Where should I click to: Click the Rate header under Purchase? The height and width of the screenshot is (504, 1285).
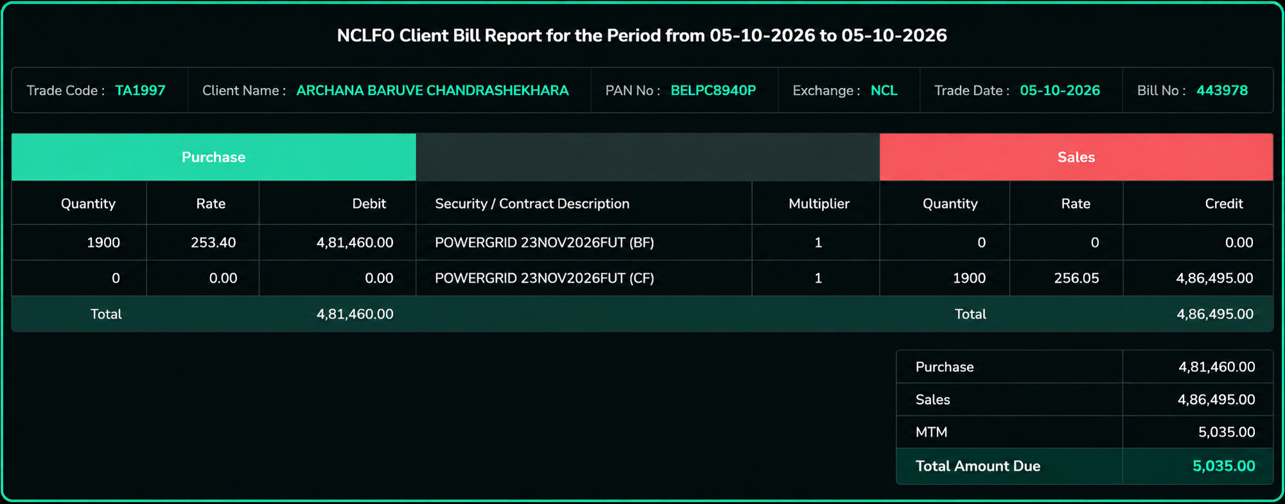click(211, 203)
